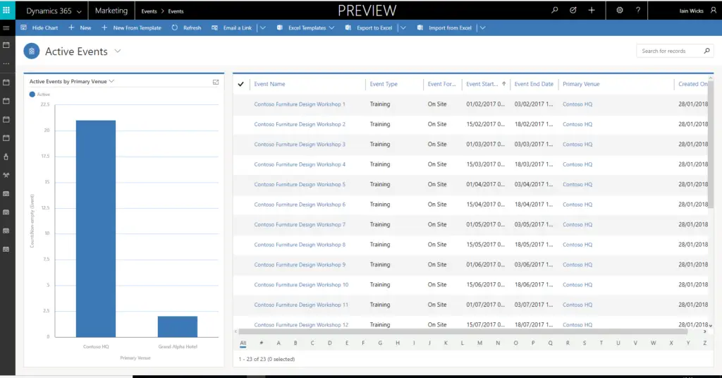Open the Active Events view selector chevron
Screen dimensions: 722x378
click(x=118, y=51)
